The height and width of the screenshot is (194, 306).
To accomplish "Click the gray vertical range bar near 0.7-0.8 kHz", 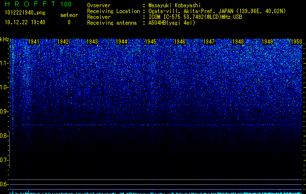I will pyautogui.click(x=10, y=149).
